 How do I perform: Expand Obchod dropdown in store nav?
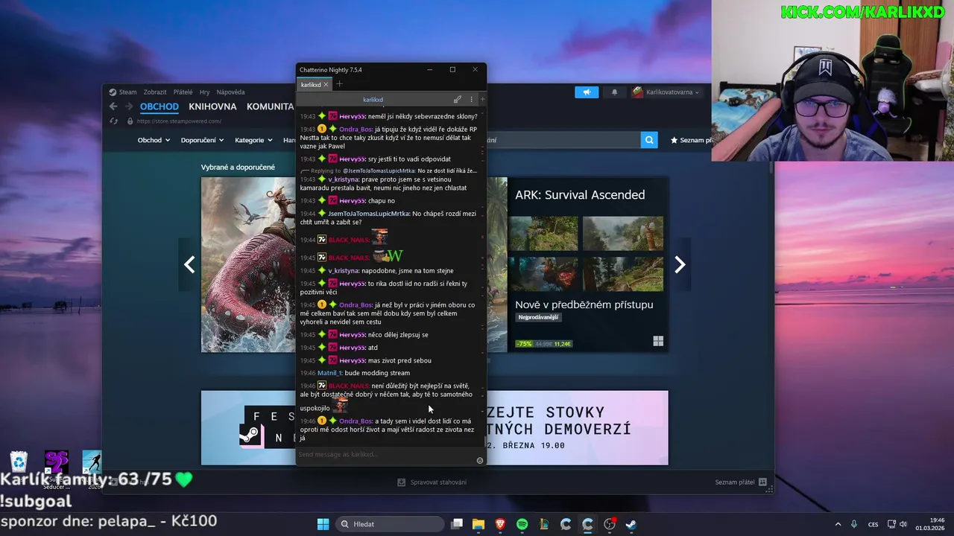(x=154, y=140)
